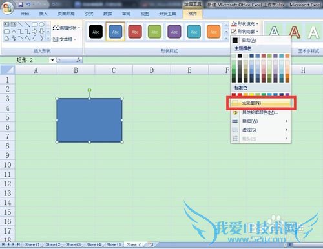The width and height of the screenshot is (323, 249).
Task: Select column D header
Action: [x=152, y=70]
